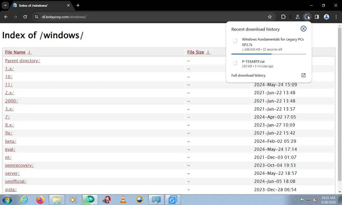Open the 10/ folder
This screenshot has width=342, height=205.
[9, 77]
